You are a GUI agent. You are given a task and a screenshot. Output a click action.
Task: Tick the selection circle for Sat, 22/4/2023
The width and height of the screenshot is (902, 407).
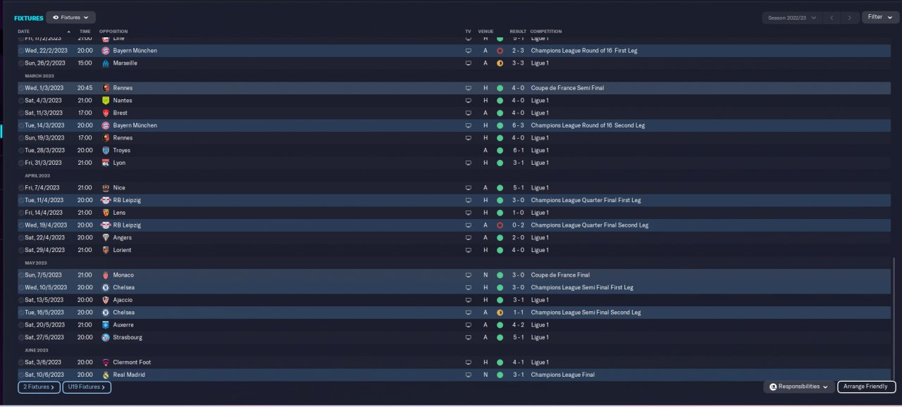(21, 237)
